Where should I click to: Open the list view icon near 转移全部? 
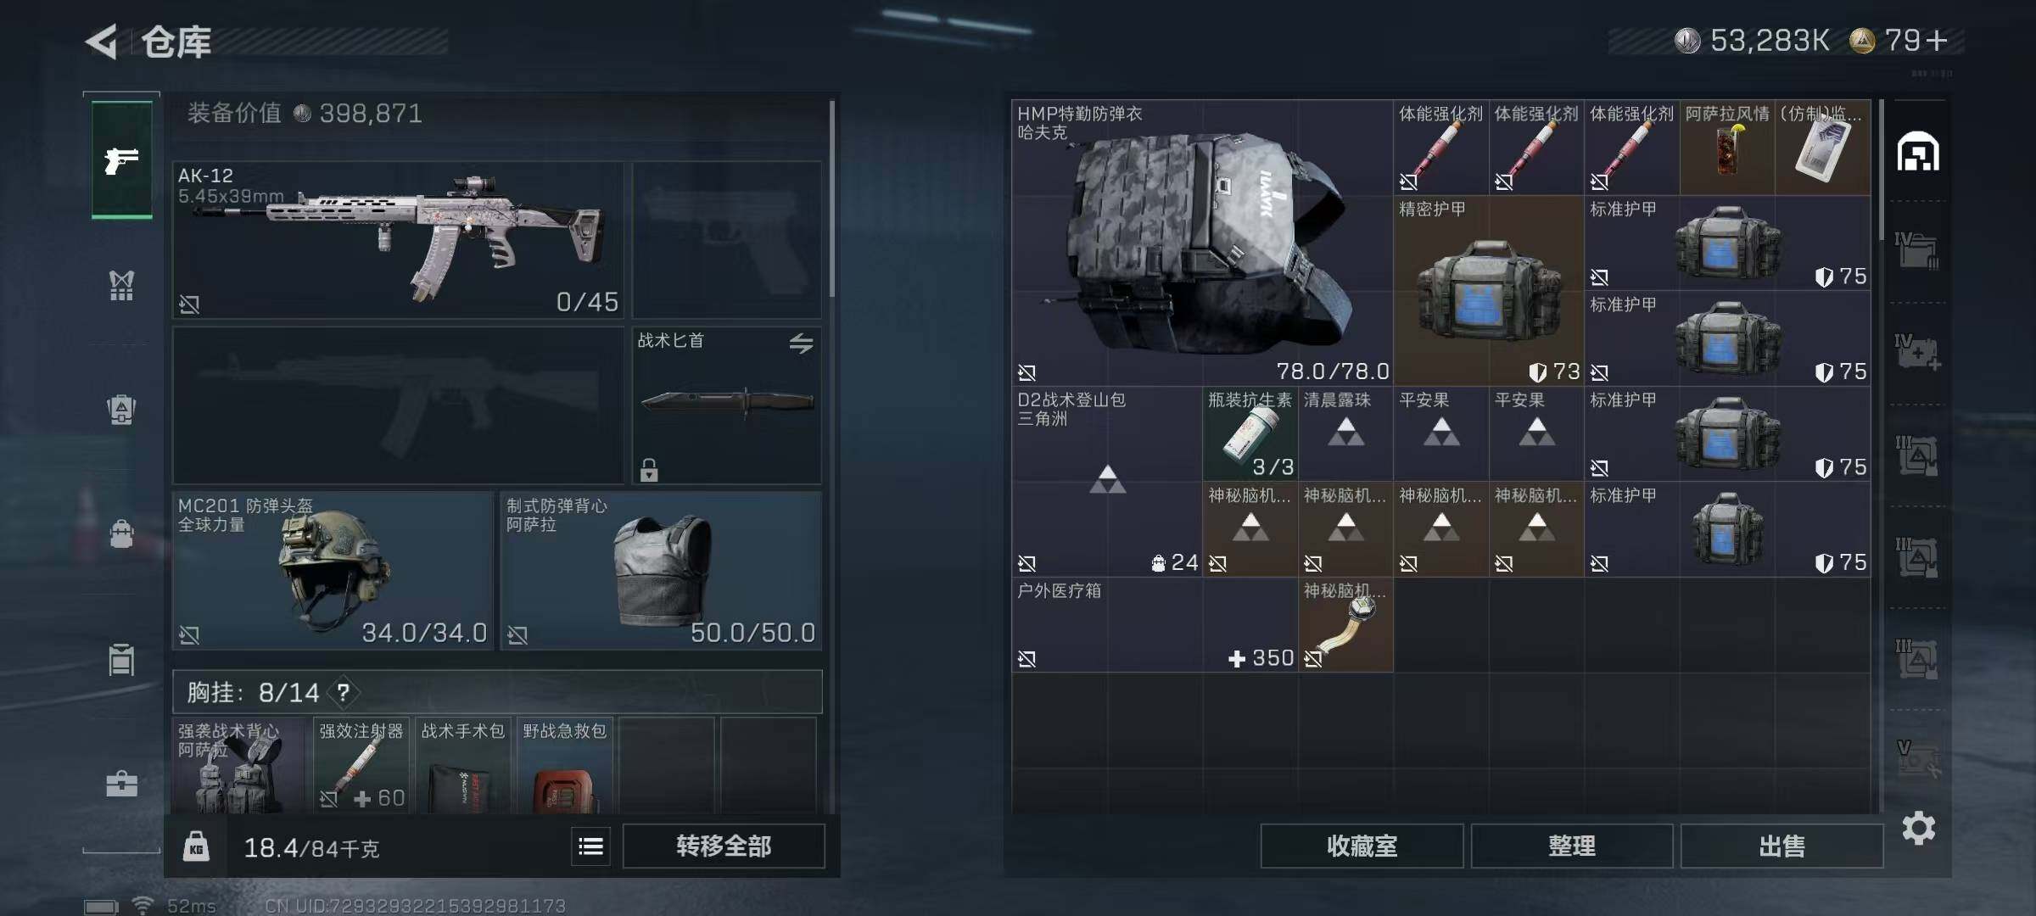pos(590,846)
